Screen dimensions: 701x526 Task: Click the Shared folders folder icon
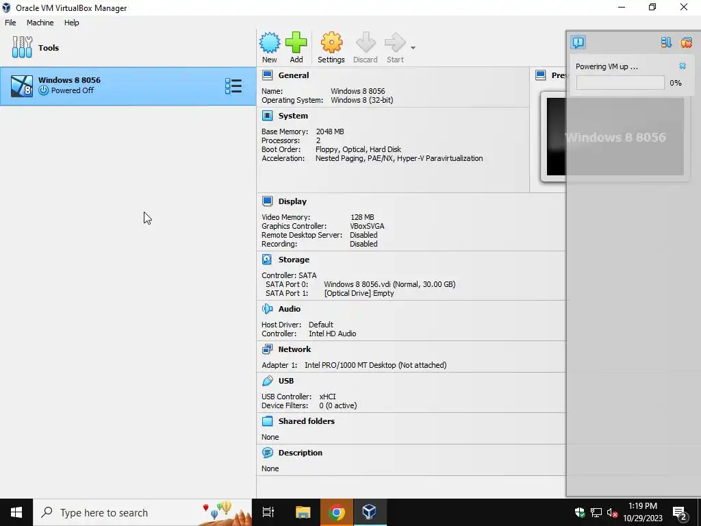pyautogui.click(x=268, y=421)
